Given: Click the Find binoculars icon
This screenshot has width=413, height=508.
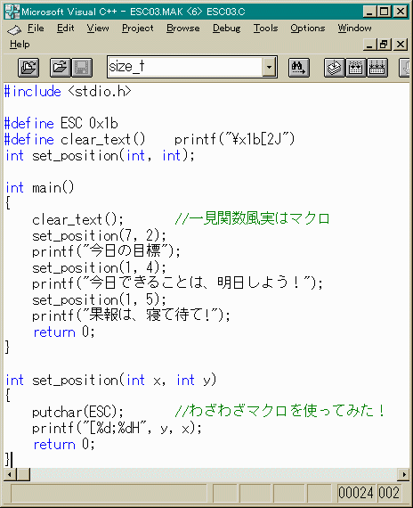Looking at the screenshot, I should pos(299,68).
